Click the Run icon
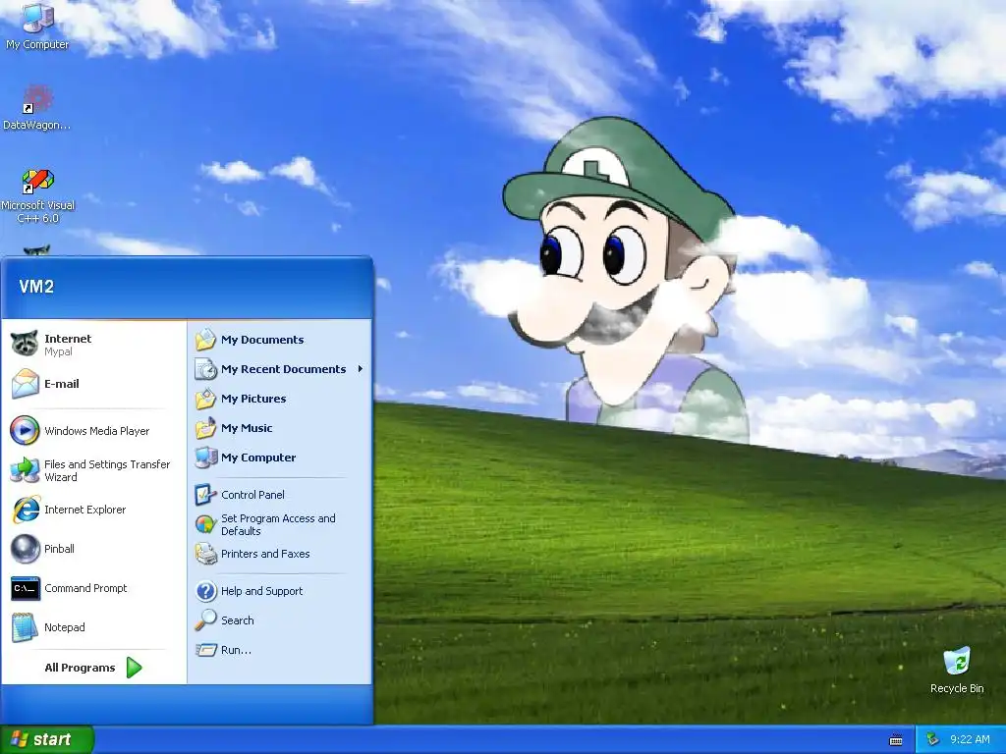The width and height of the screenshot is (1006, 754). pos(205,650)
